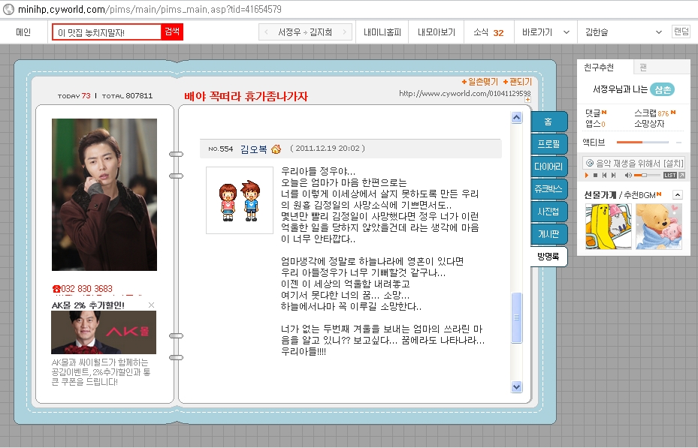This screenshot has height=448, width=698.
Task: Click guestbook author name 김오복
Action: point(253,149)
